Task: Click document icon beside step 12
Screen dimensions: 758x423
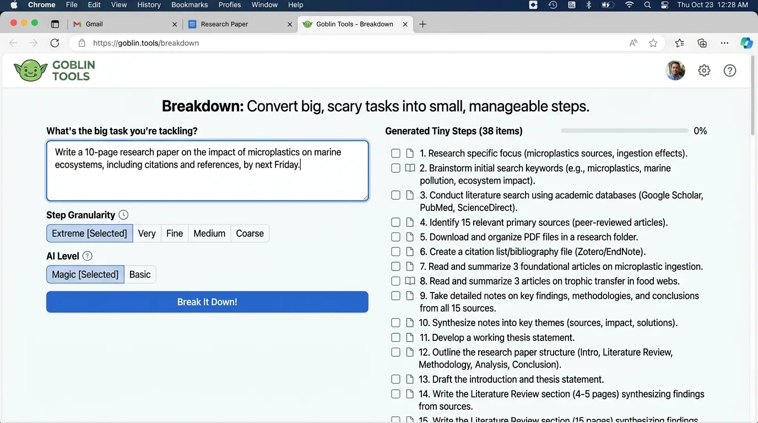Action: [410, 352]
